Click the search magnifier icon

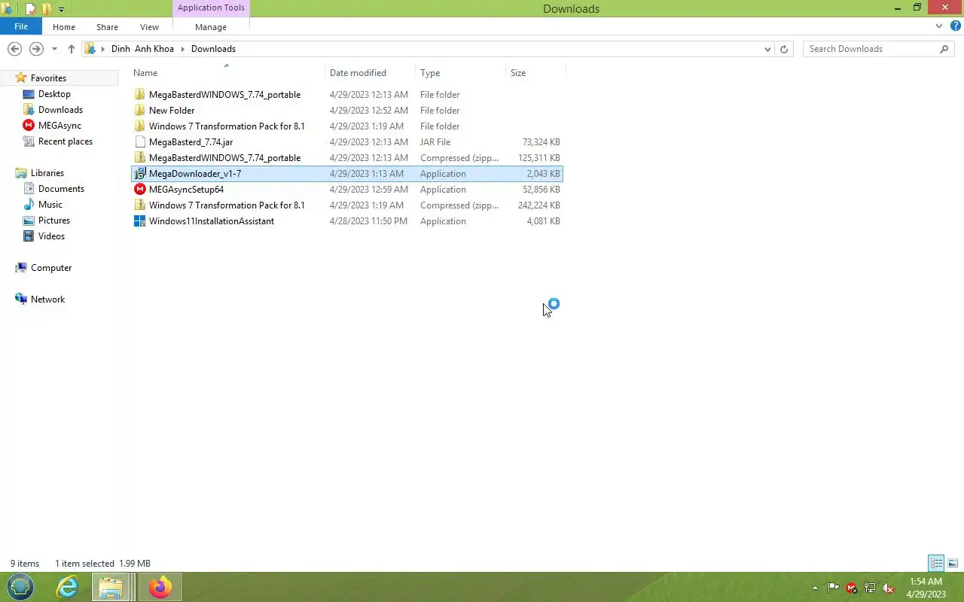point(944,49)
